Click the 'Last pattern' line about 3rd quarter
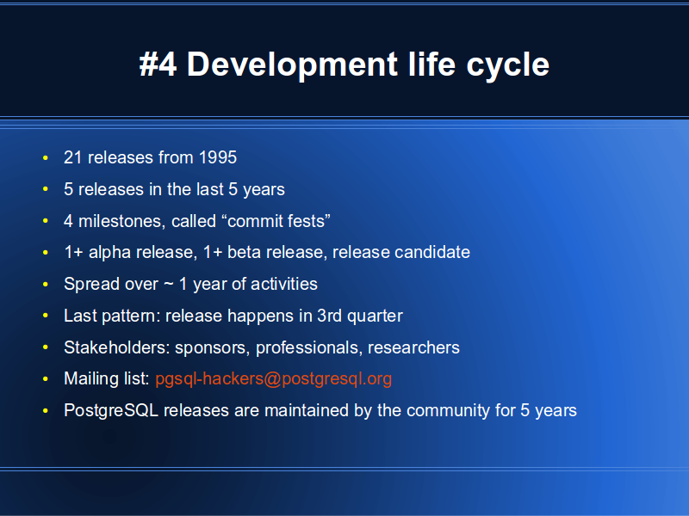Viewport: 689px width, 516px height. tap(233, 316)
